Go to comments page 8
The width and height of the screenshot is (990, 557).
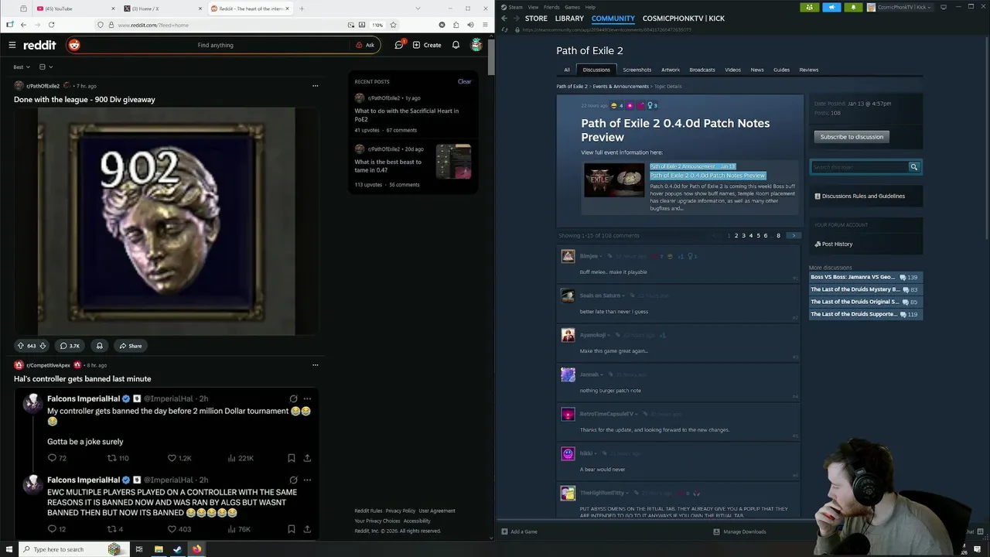click(x=778, y=235)
